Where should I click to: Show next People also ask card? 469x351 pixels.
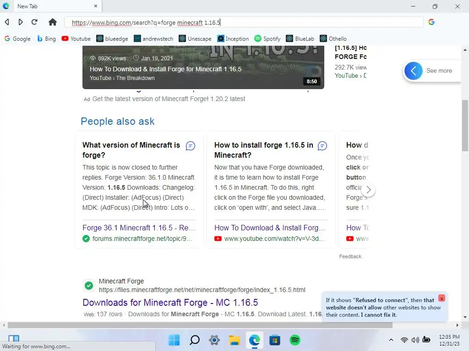coord(369,190)
